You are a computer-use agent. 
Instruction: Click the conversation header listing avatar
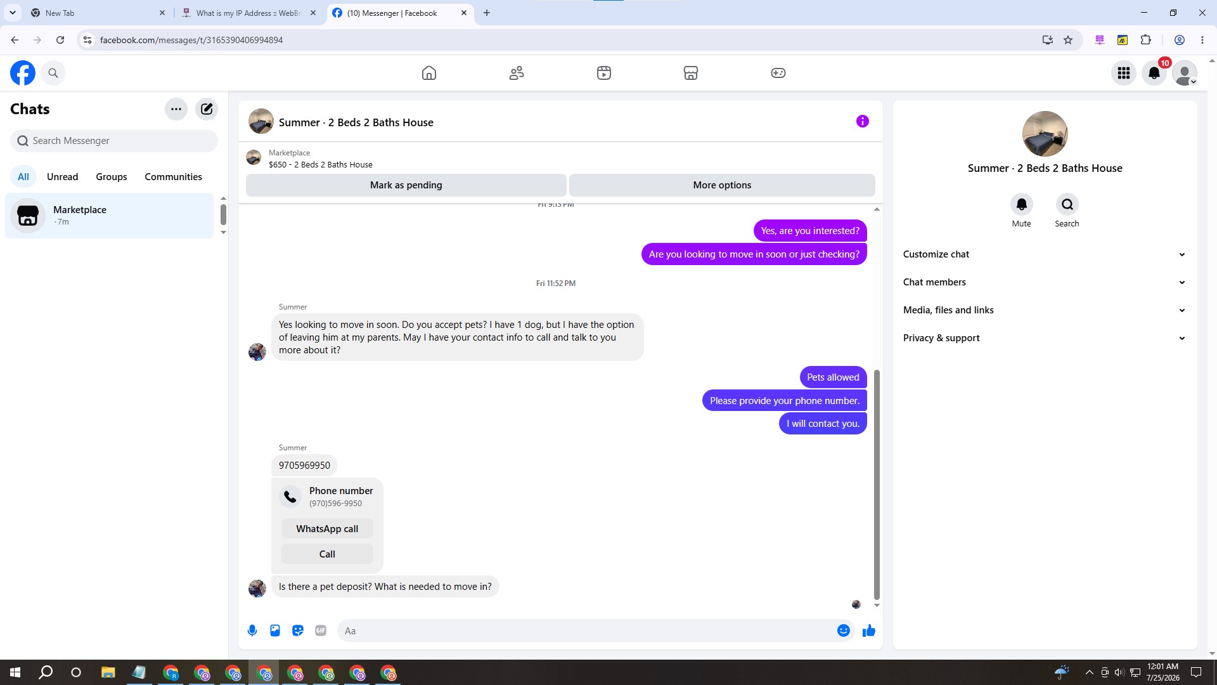[x=261, y=121]
